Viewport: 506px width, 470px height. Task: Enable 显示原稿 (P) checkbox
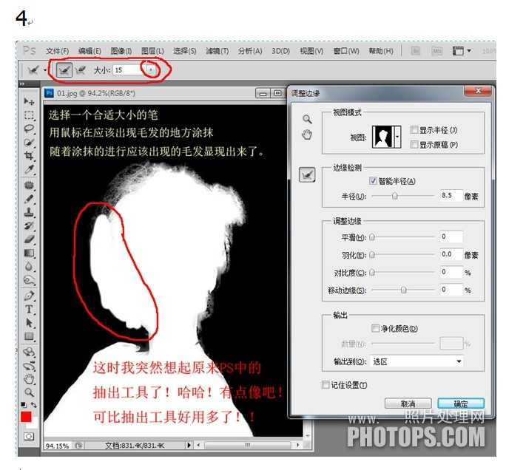click(414, 144)
